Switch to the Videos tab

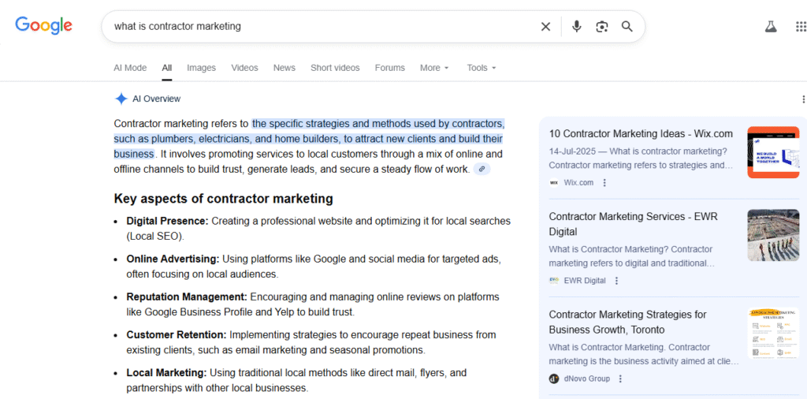244,68
